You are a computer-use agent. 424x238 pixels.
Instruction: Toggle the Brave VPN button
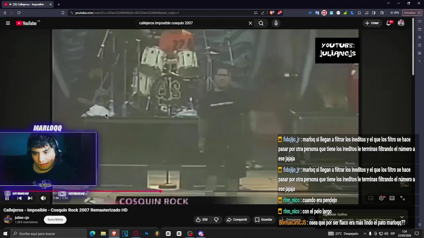click(395, 13)
